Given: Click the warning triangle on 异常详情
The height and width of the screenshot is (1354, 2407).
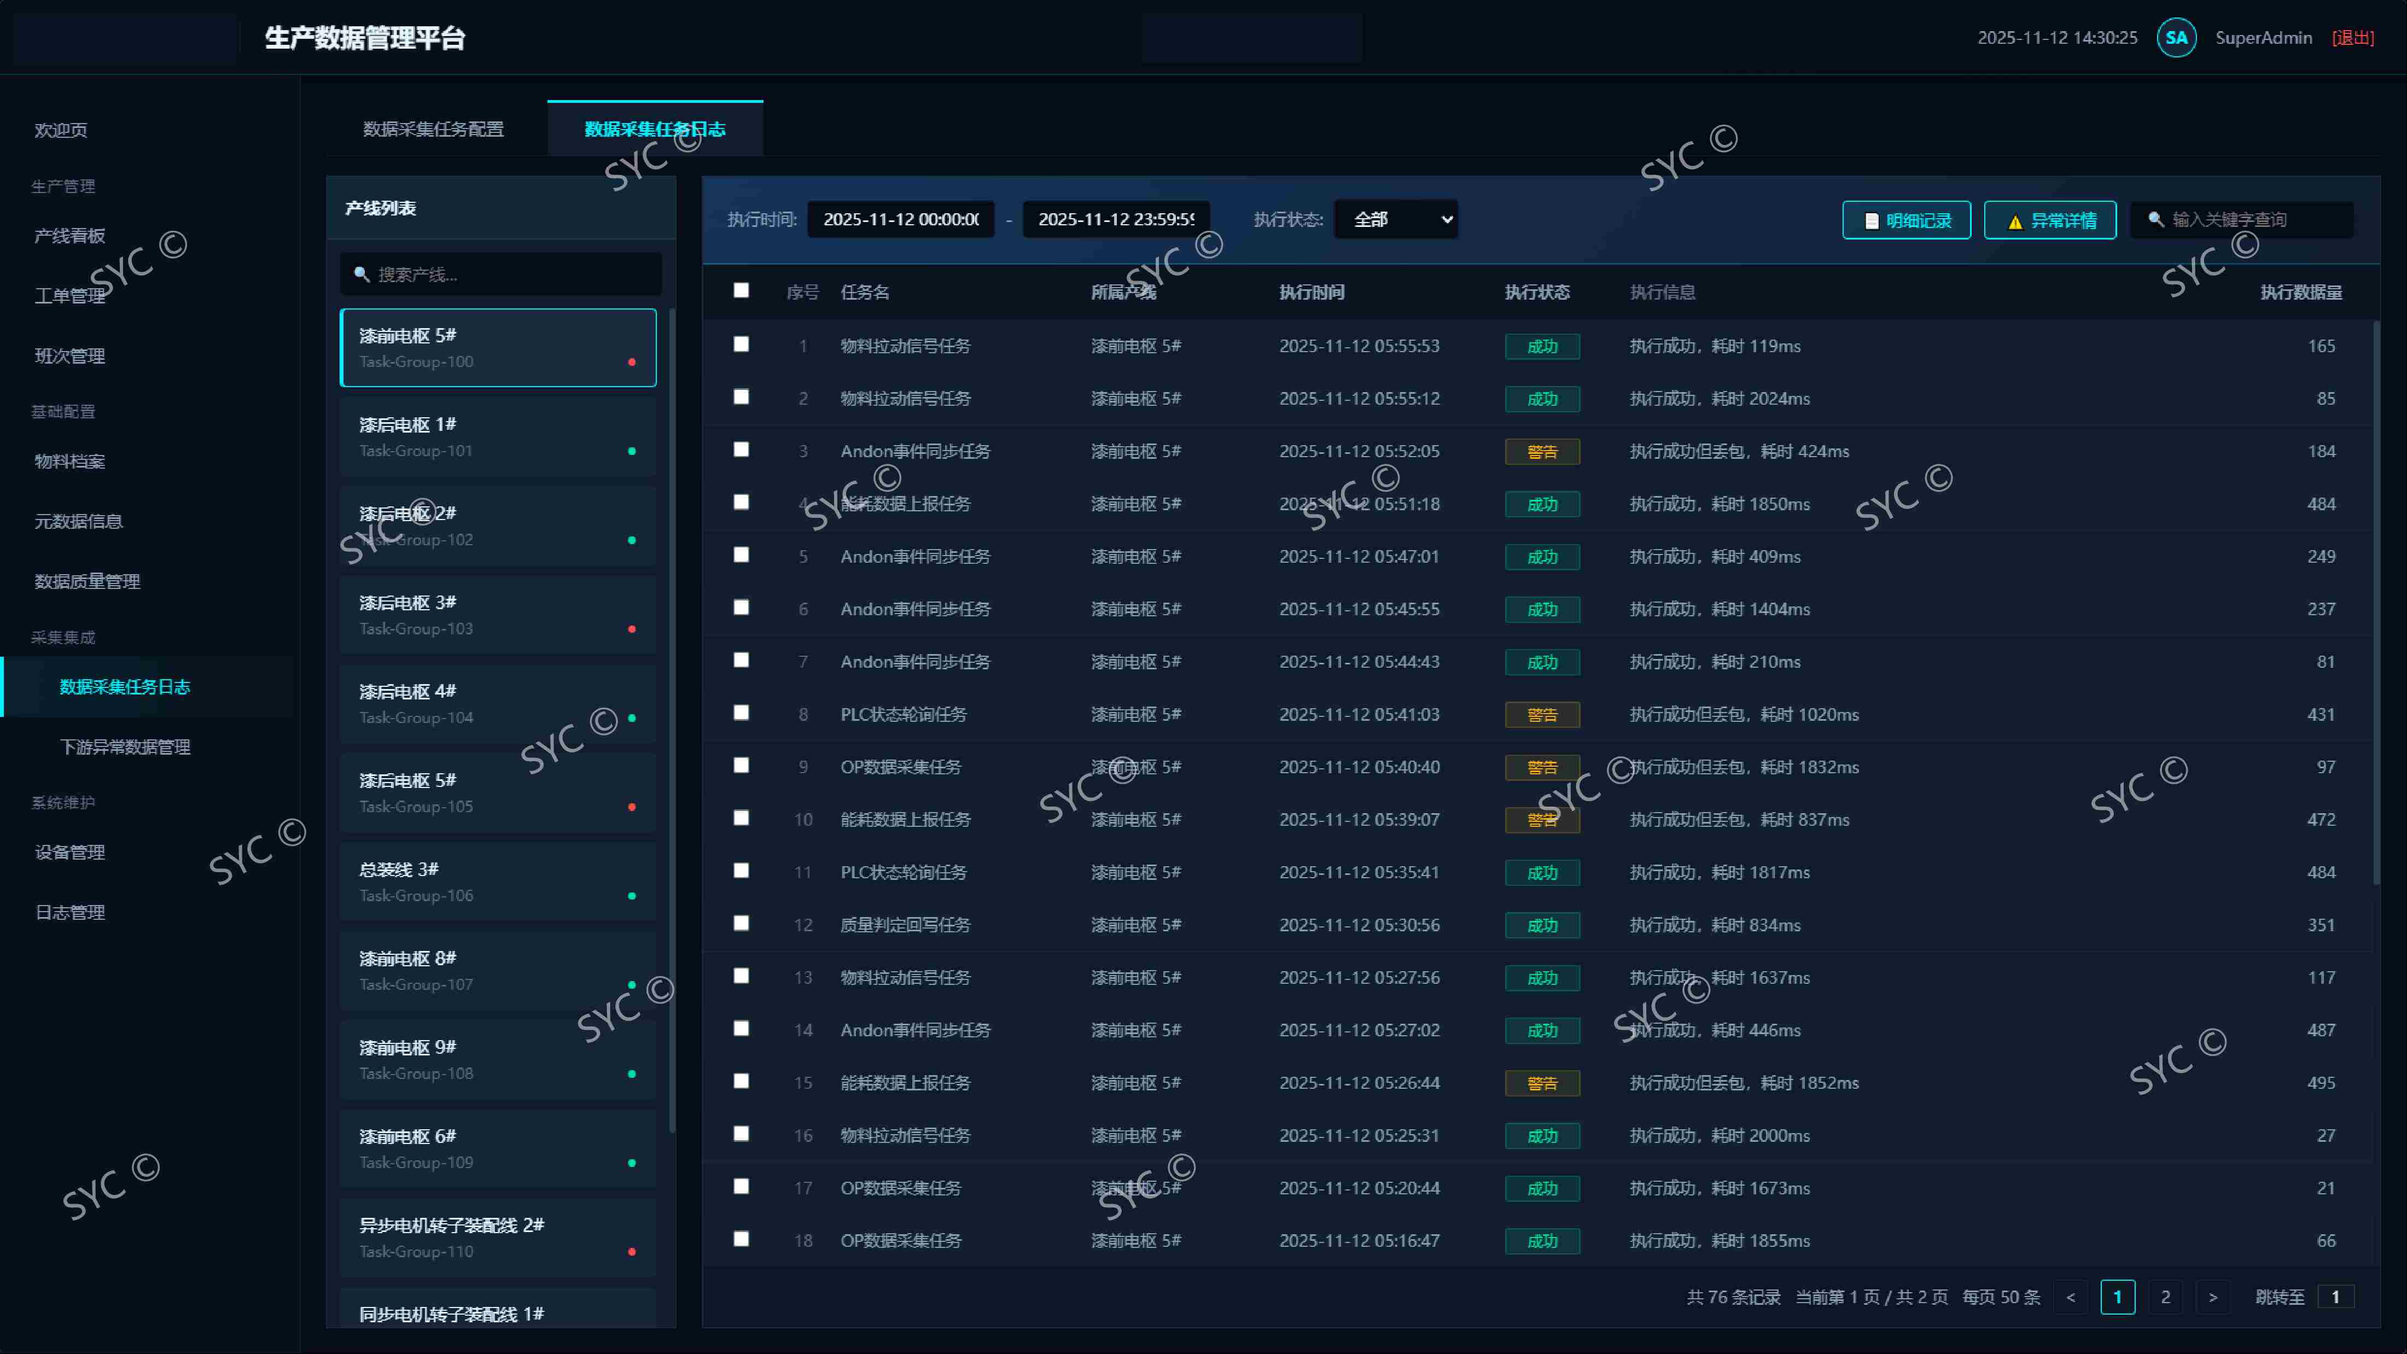Looking at the screenshot, I should (2015, 221).
